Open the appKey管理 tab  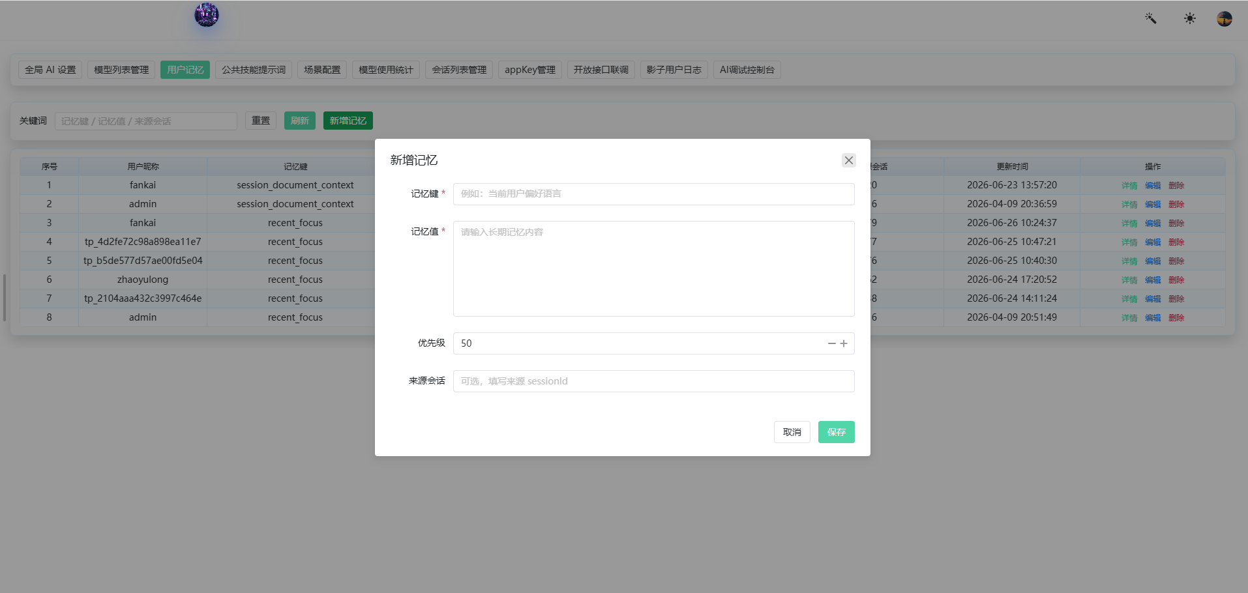(530, 70)
